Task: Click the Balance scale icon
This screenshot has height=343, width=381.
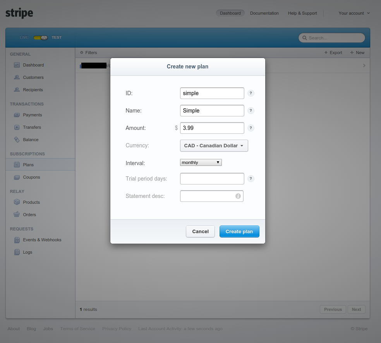Action: [x=17, y=140]
